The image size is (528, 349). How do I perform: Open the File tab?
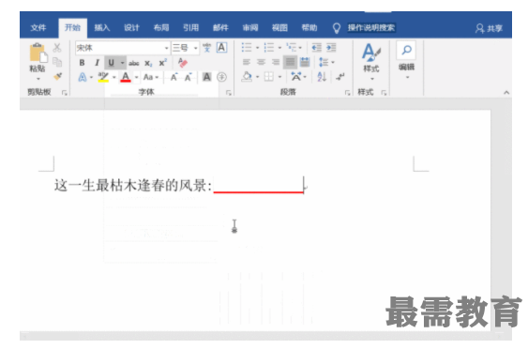38,28
